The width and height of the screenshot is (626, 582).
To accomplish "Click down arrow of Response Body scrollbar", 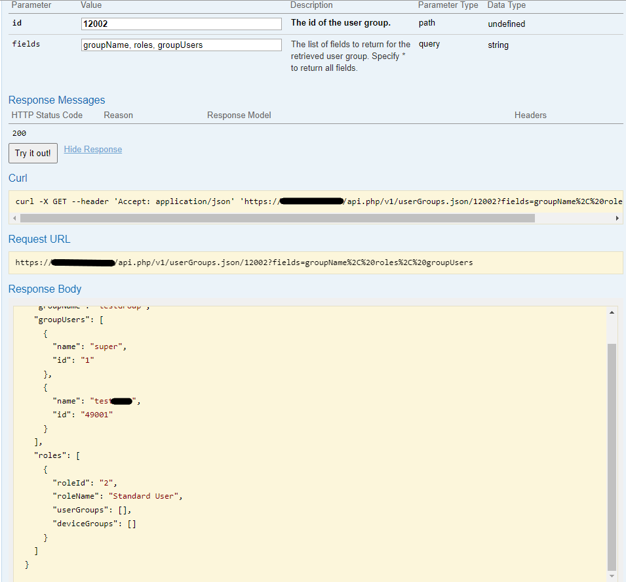I will (x=612, y=576).
